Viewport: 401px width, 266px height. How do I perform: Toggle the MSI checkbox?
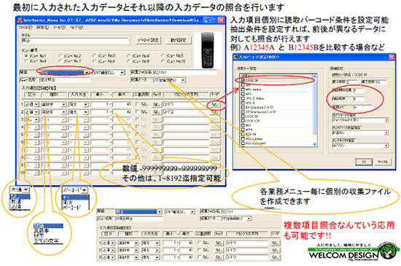(243, 125)
